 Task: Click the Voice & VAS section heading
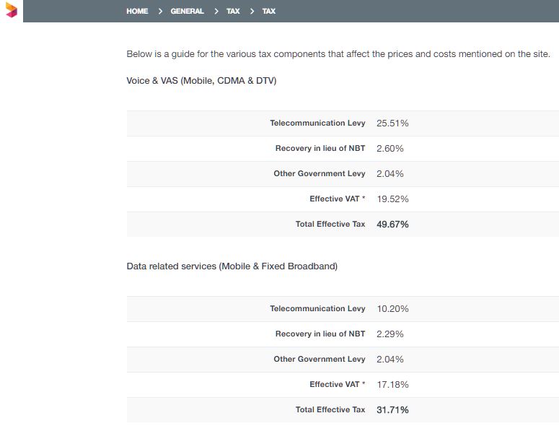coord(201,81)
